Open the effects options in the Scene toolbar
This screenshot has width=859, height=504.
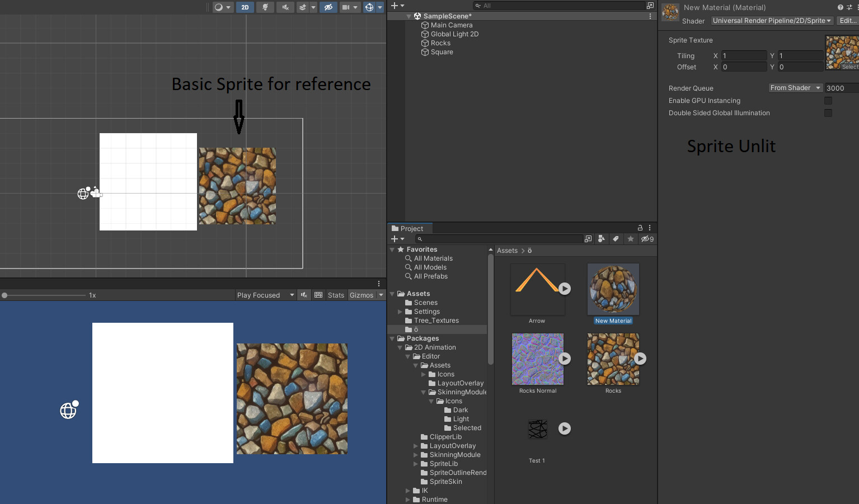(313, 7)
